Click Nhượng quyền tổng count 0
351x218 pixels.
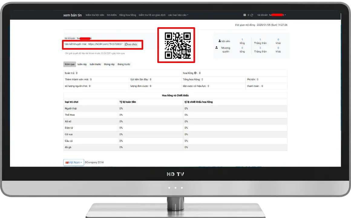click(x=242, y=48)
